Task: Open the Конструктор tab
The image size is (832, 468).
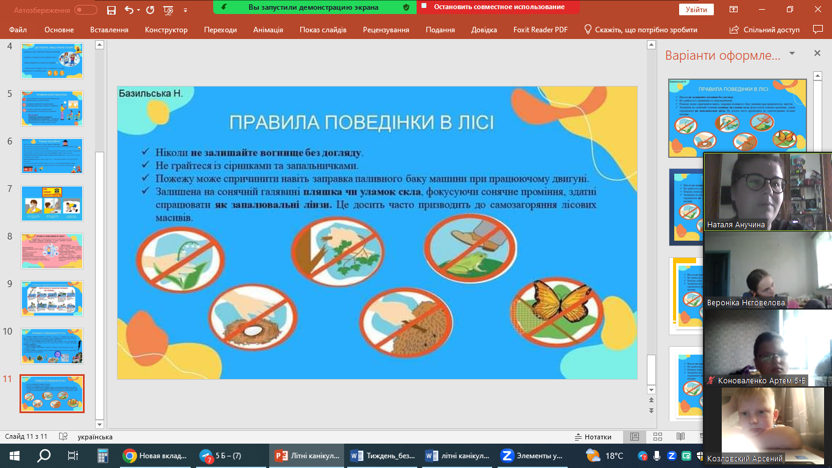Action: (166, 29)
